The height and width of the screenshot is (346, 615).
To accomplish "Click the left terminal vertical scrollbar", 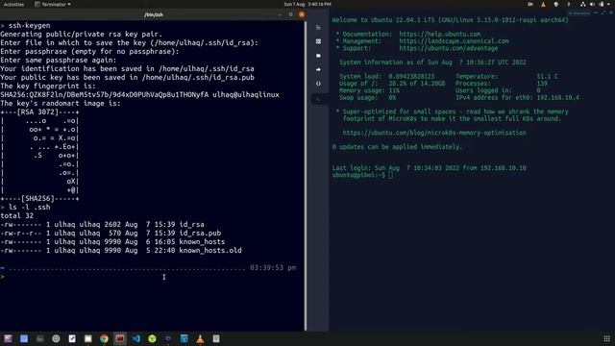I will coord(306,176).
